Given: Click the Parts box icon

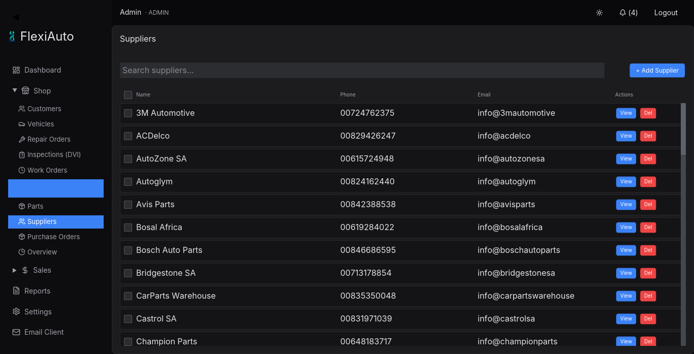Looking at the screenshot, I should click(x=22, y=206).
